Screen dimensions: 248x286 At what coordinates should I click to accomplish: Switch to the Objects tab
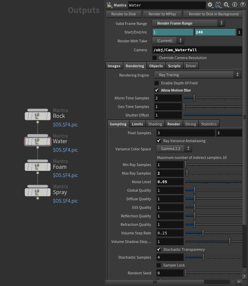tap(156, 66)
